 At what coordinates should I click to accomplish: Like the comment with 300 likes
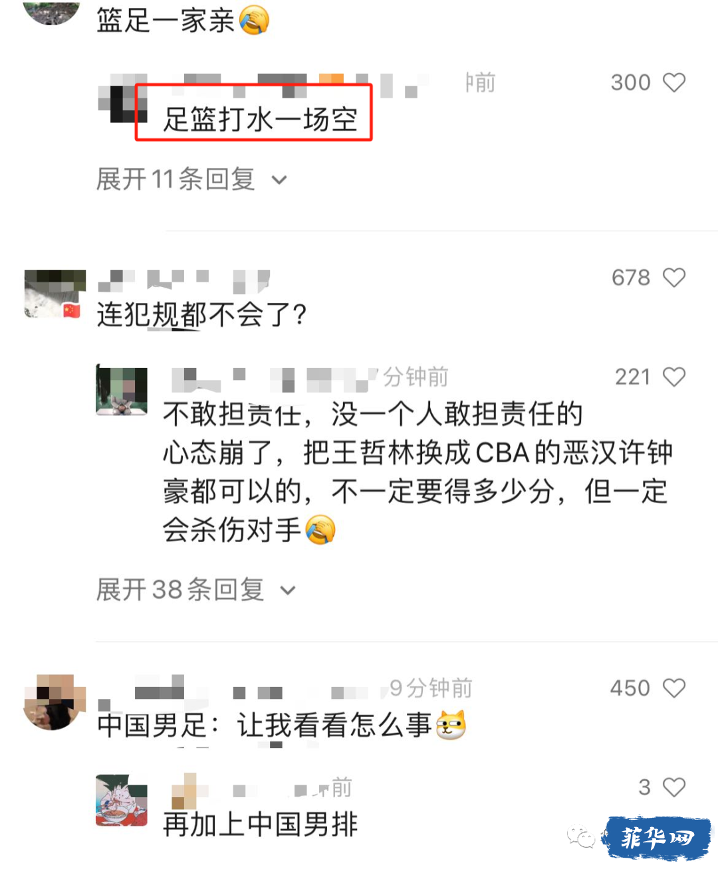click(674, 82)
